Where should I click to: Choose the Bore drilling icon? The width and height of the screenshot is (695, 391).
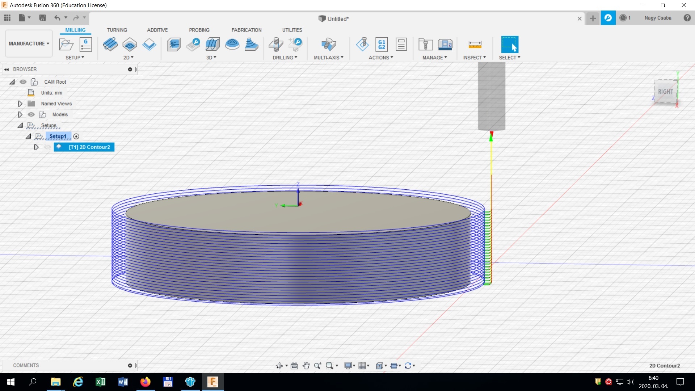[295, 45]
